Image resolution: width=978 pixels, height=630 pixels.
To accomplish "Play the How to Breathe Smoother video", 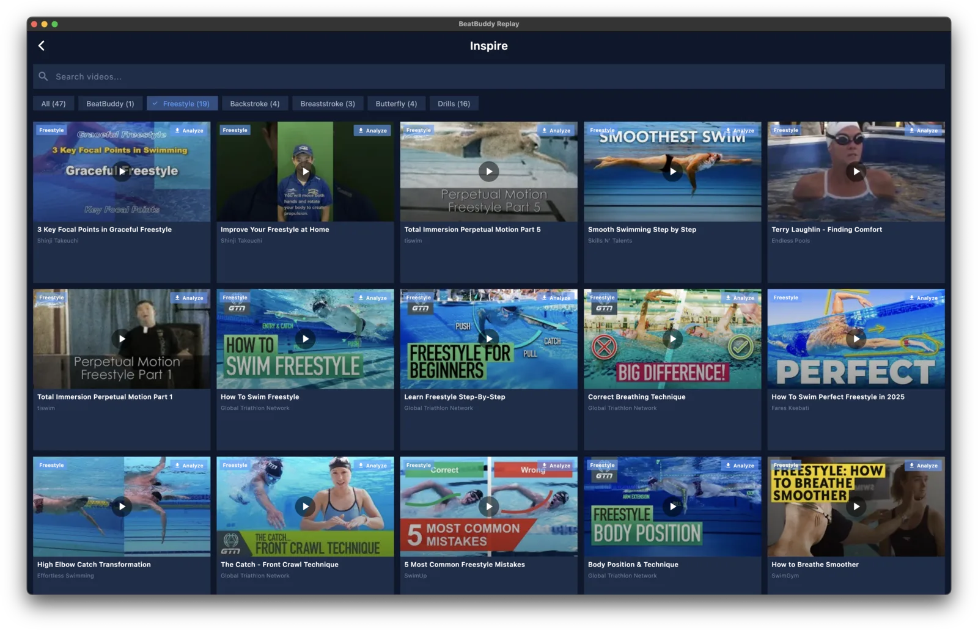I will [856, 506].
